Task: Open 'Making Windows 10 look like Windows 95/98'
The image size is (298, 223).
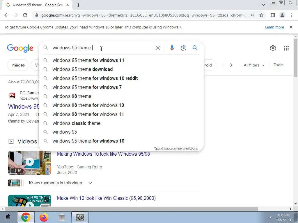Action: [x=103, y=154]
